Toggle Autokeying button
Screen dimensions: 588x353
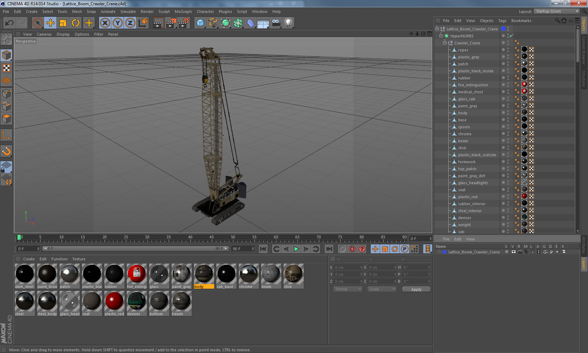click(x=352, y=249)
